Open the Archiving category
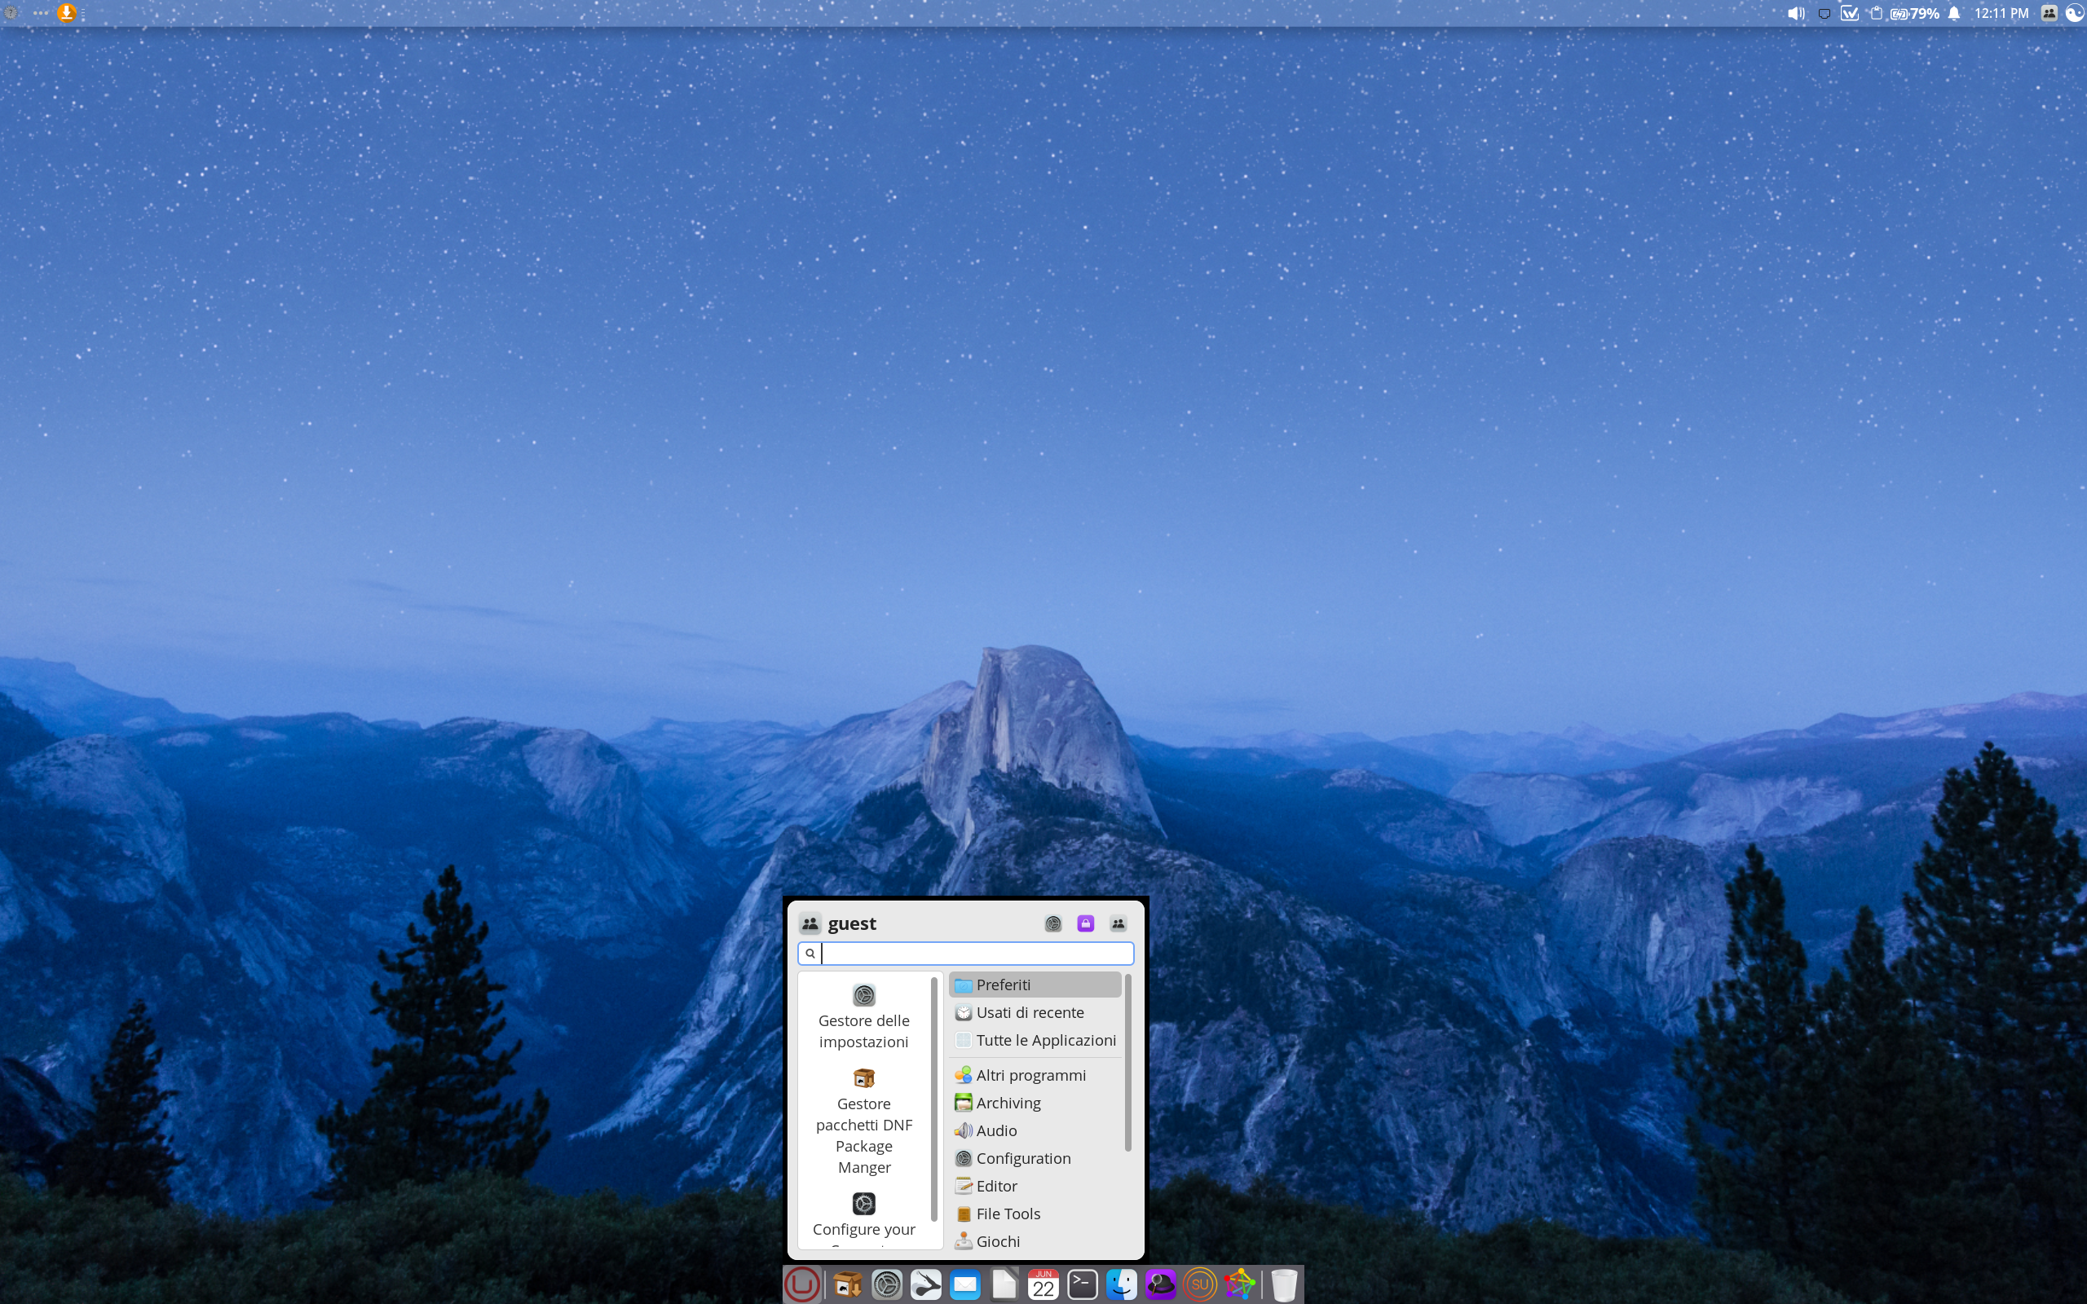This screenshot has width=2087, height=1304. [1035, 1103]
